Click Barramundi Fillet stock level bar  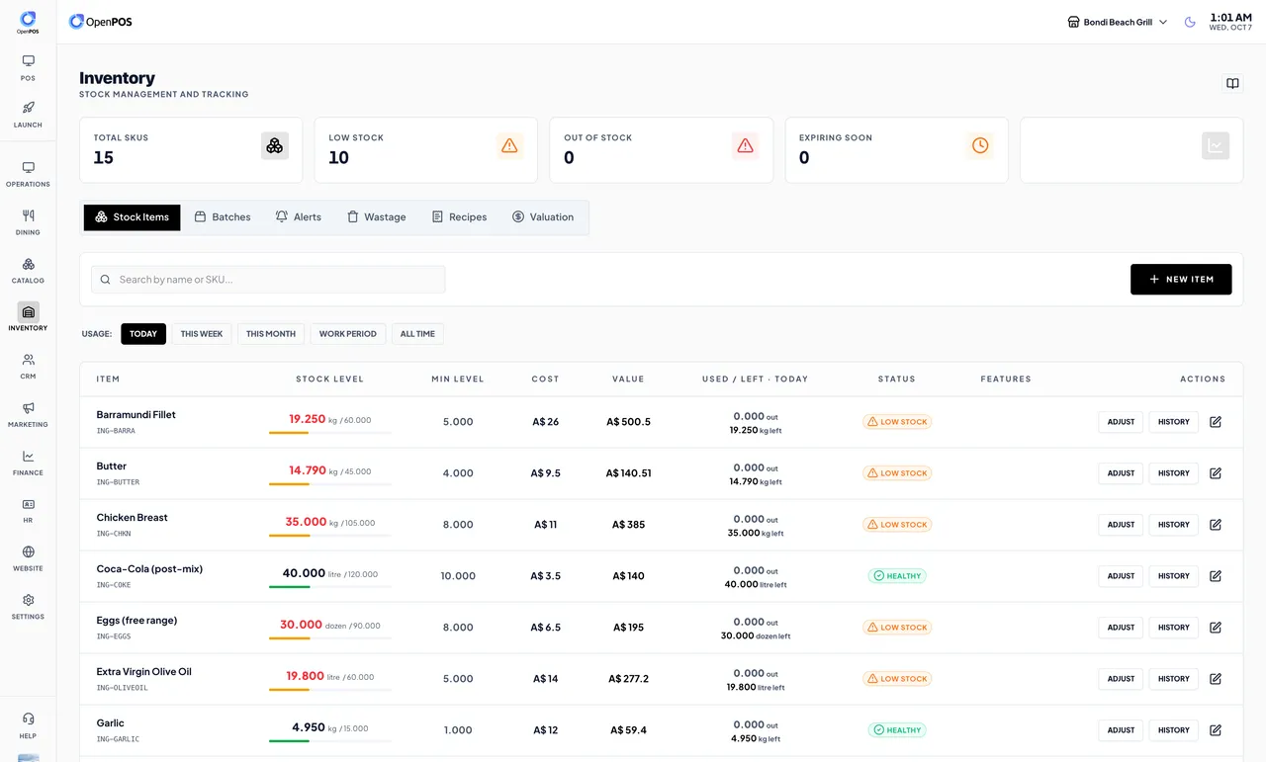[330, 433]
